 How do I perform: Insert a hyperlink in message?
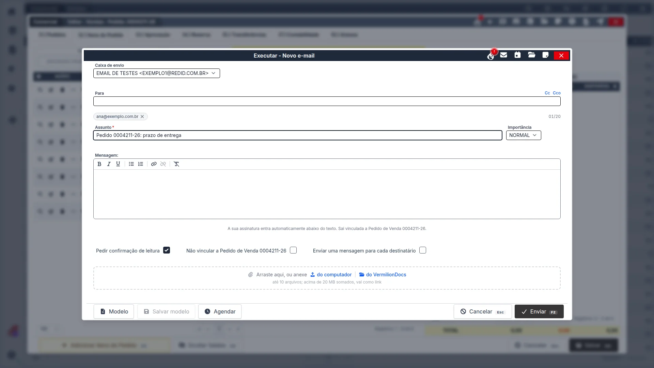(x=154, y=164)
